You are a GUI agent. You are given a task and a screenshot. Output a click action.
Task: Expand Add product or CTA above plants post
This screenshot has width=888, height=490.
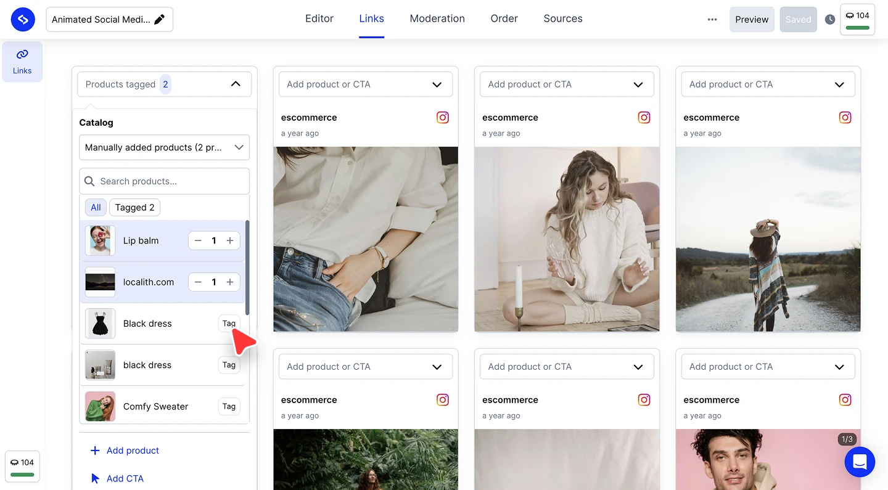(366, 367)
